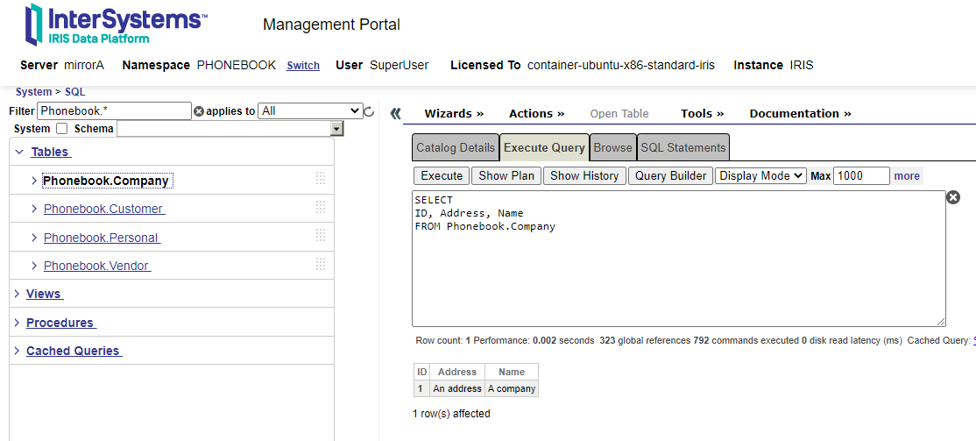Click the 'An address' result cell
Viewport: 976px width, 441px height.
pos(456,388)
